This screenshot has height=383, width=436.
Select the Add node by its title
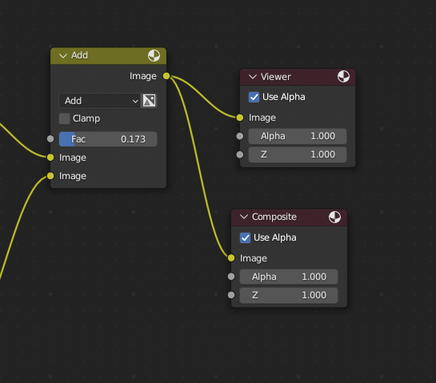[x=79, y=55]
